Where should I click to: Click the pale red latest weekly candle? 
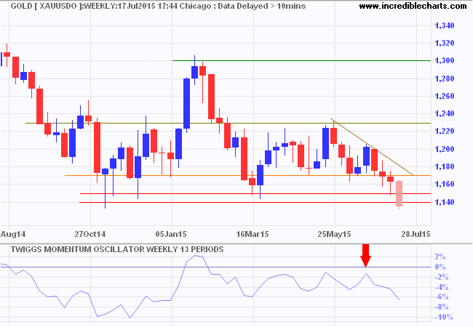(399, 193)
